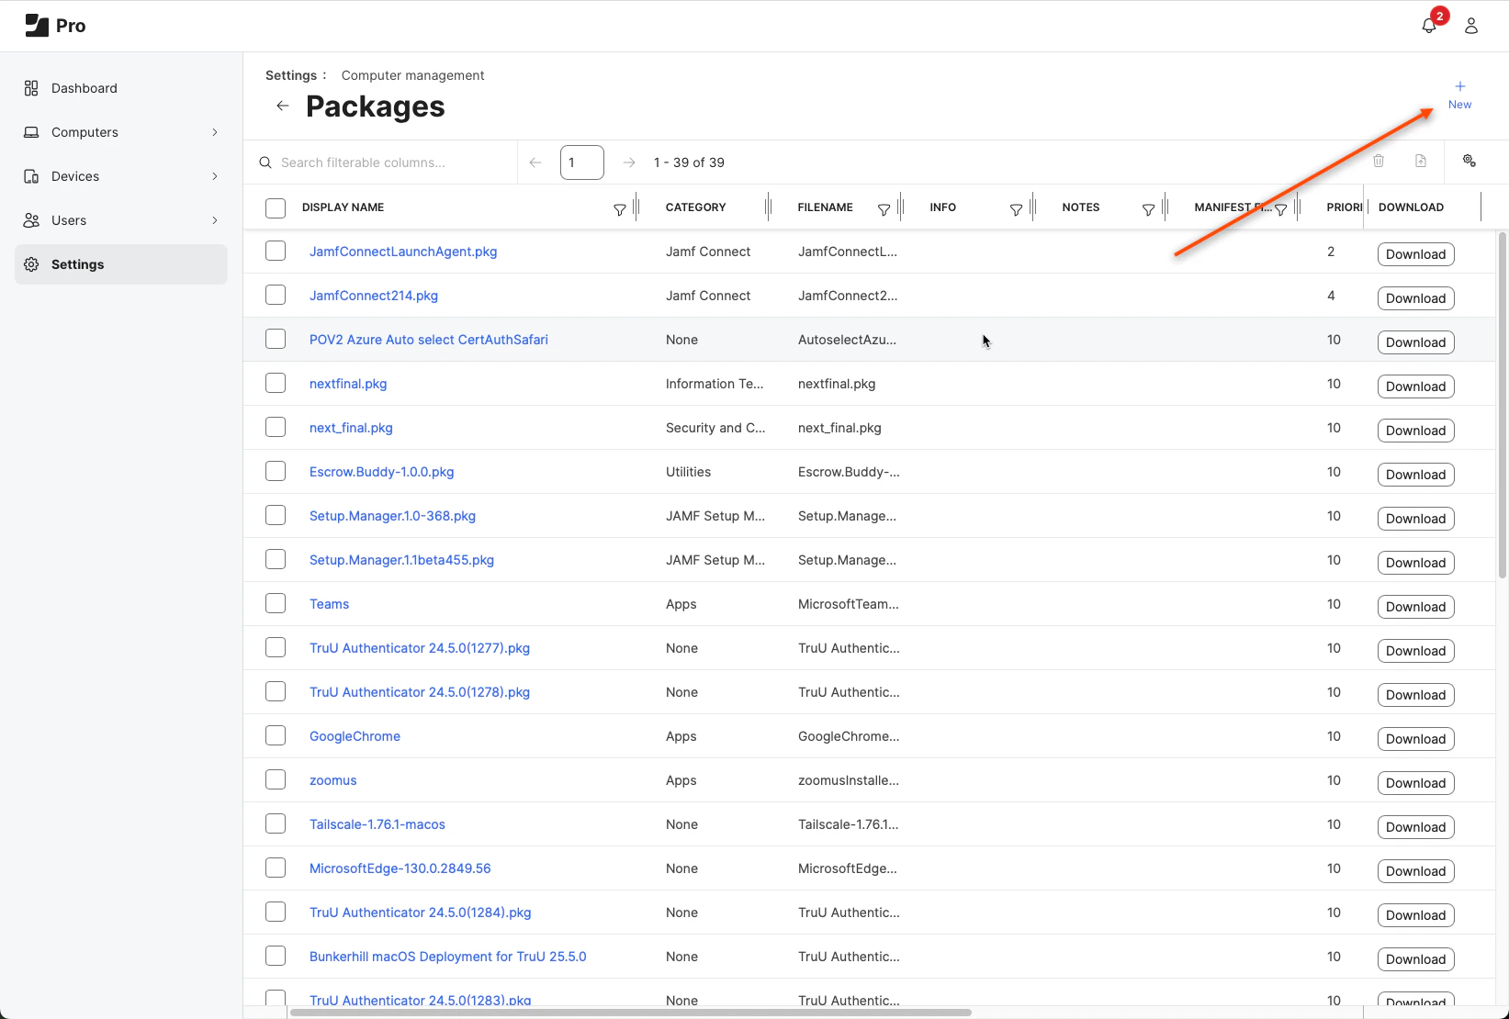This screenshot has width=1509, height=1019.
Task: Click the Dashboard grid icon in sidebar
Action: [x=31, y=88]
